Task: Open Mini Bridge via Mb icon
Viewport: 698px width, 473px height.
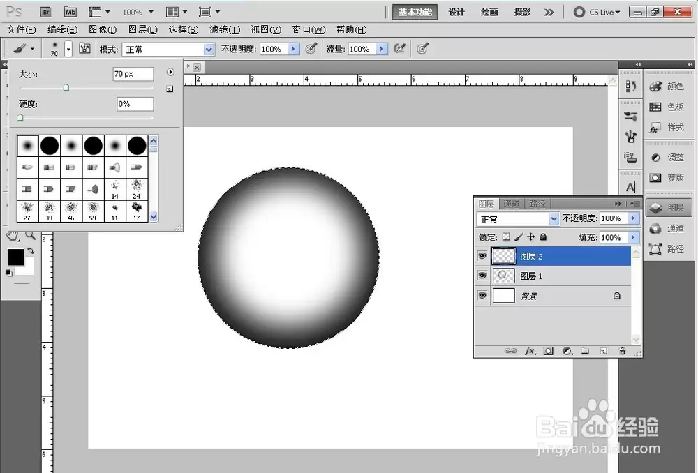Action: click(70, 12)
